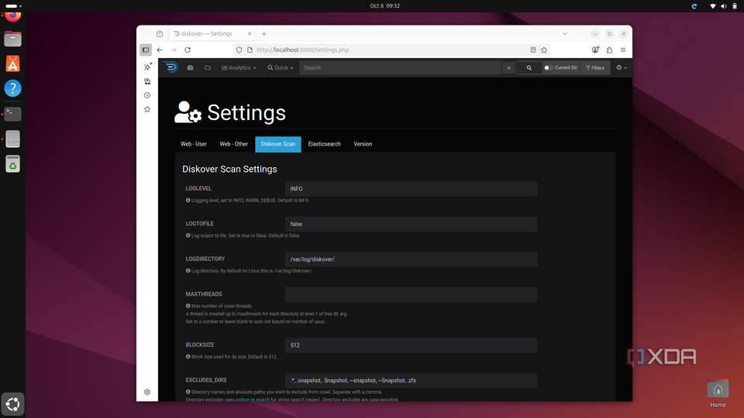This screenshot has height=418, width=744.
Task: Focus the diskover Search field
Action: [x=401, y=68]
